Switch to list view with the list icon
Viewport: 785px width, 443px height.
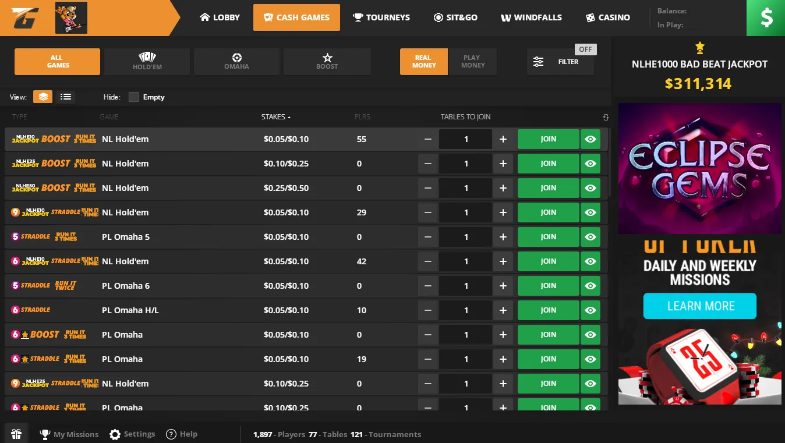click(65, 97)
